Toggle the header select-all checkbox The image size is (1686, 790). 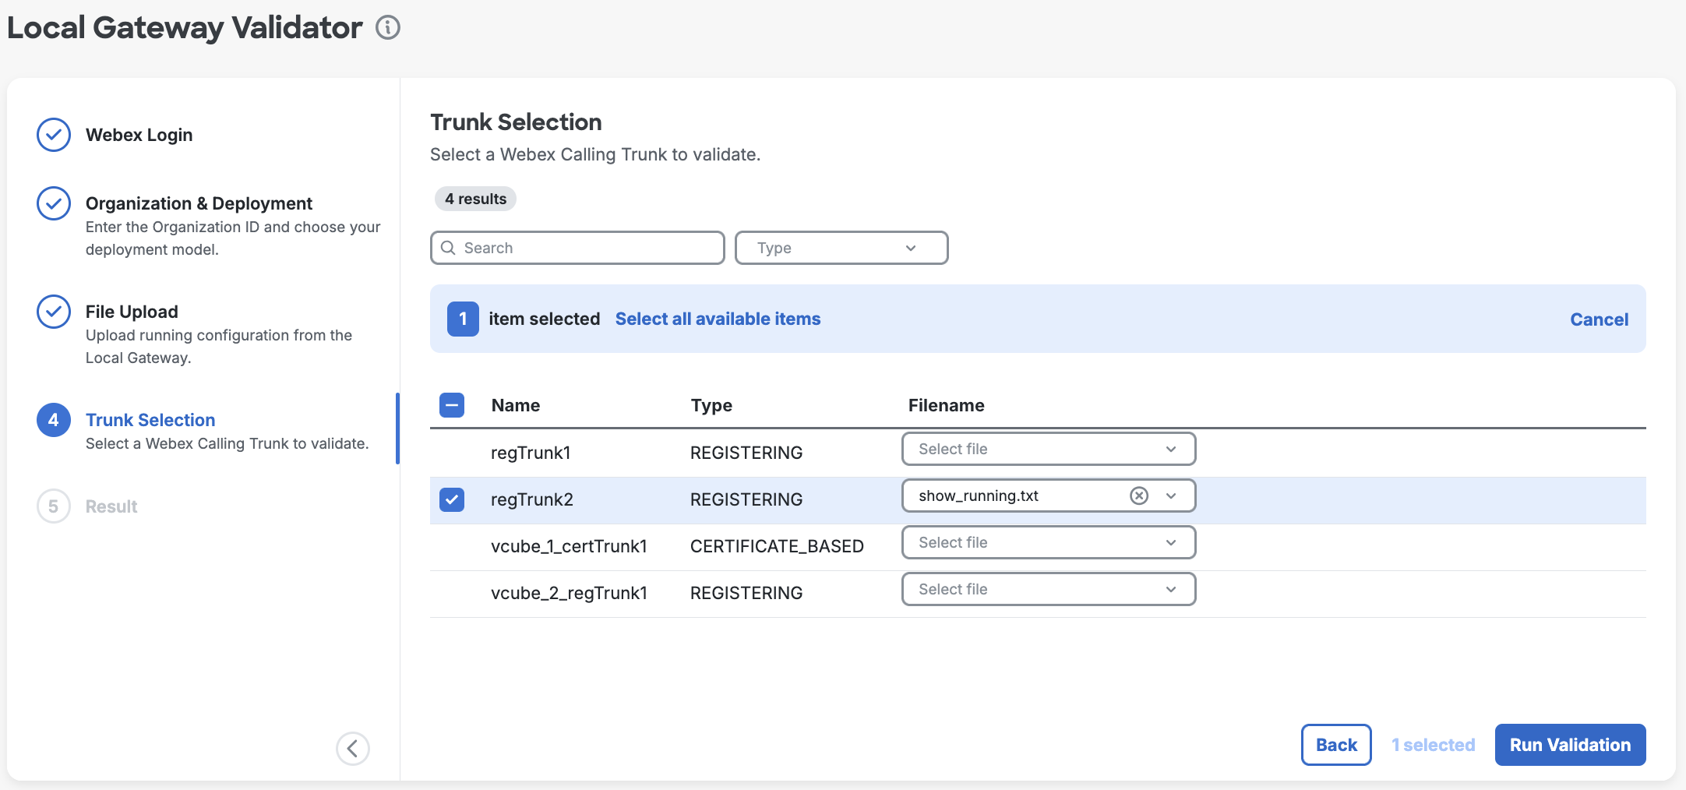452,405
